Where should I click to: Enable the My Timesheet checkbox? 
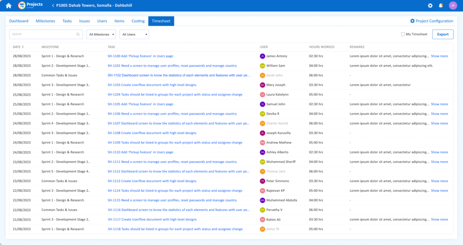point(403,34)
